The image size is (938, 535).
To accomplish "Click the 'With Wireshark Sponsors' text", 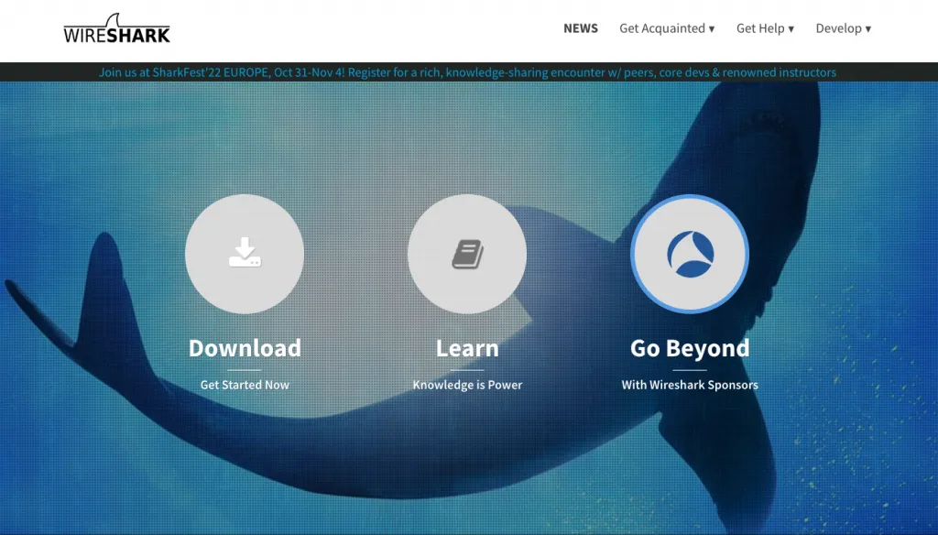I will (690, 385).
